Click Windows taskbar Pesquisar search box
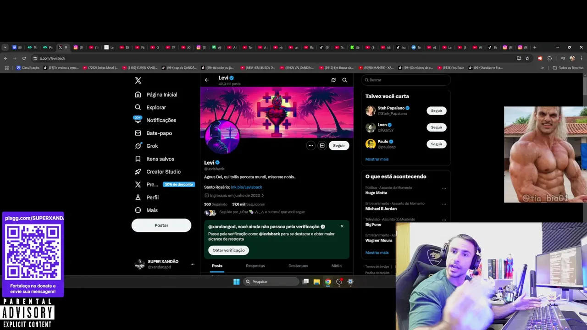The height and width of the screenshot is (330, 587). click(x=271, y=281)
